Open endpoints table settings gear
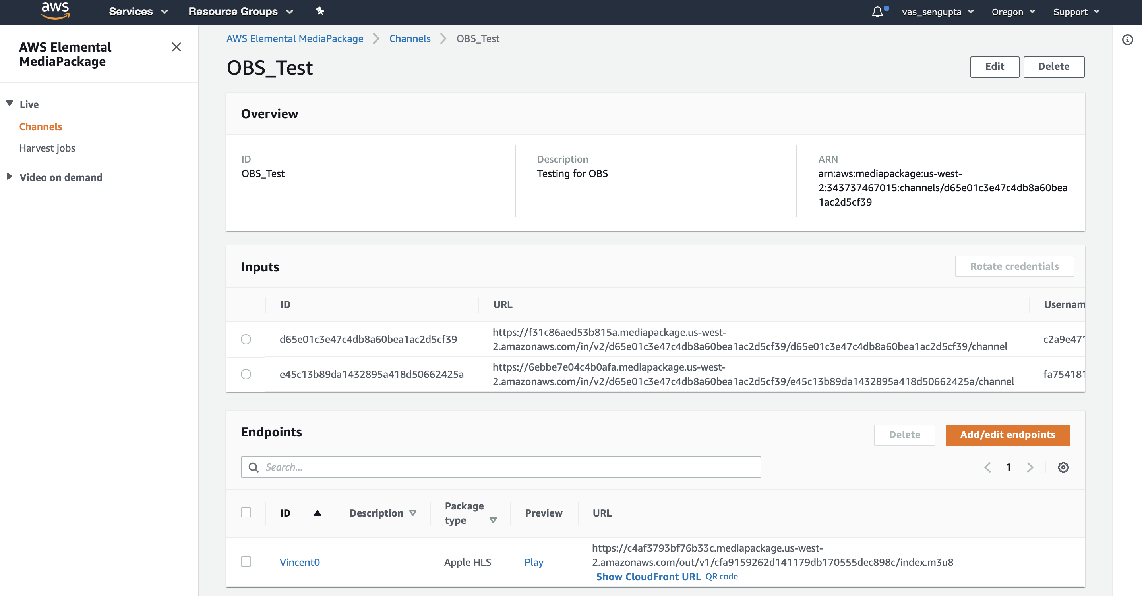Screen dimensions: 1142x596 1063,467
